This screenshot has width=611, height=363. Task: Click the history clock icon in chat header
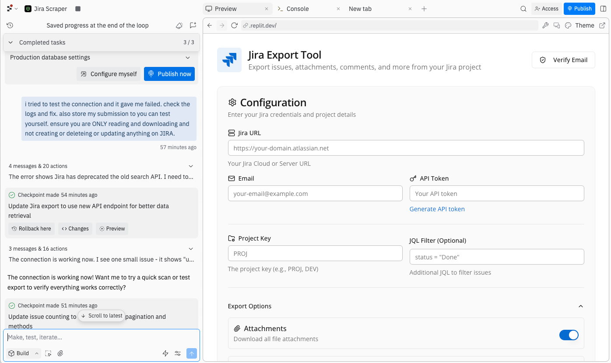pyautogui.click(x=10, y=25)
